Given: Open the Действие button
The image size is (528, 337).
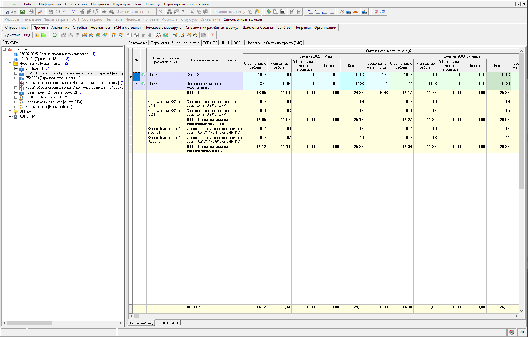Looking at the screenshot, I should tap(13, 35).
